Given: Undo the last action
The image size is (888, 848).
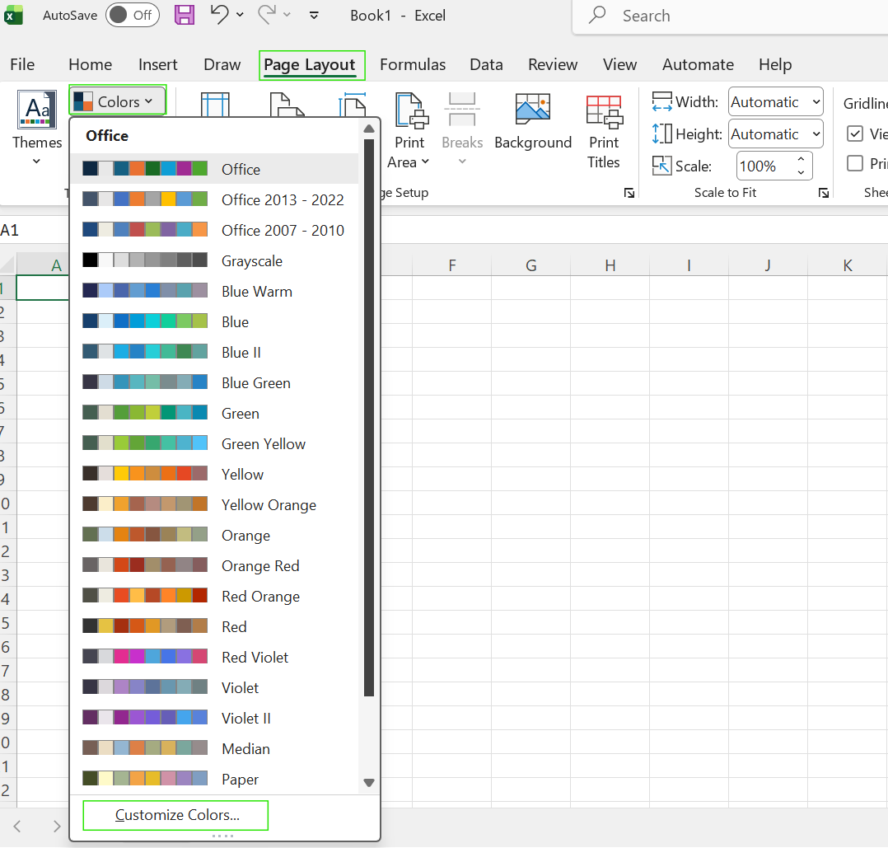Looking at the screenshot, I should [x=219, y=15].
